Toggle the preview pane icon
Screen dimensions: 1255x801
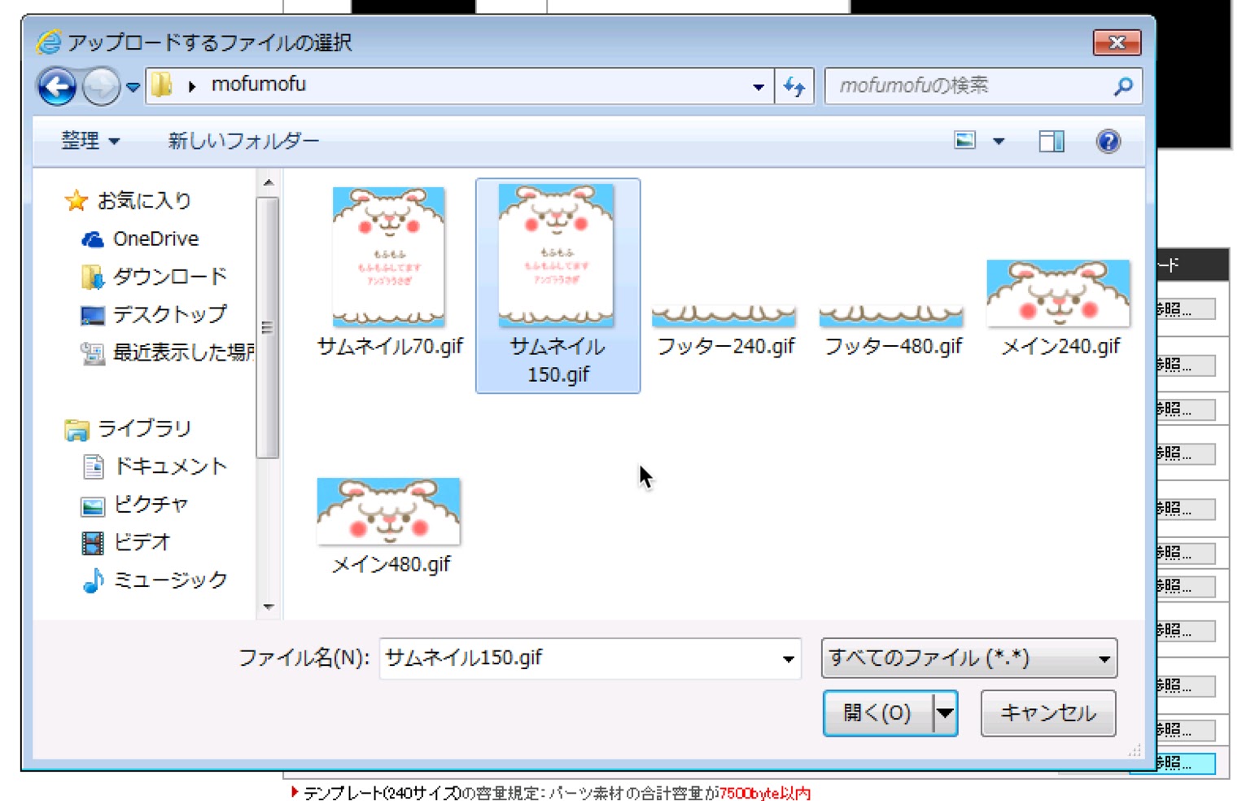coord(1051,142)
